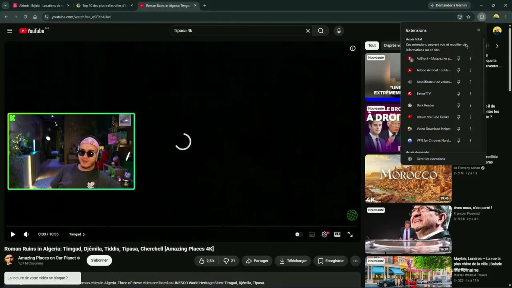Pin the Amplificateur de volume extension

pos(458,82)
